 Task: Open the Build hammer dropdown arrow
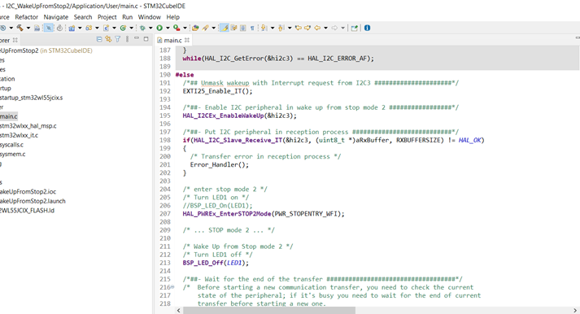click(x=28, y=28)
